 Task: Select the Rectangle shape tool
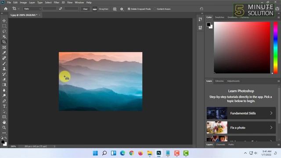click(4, 117)
